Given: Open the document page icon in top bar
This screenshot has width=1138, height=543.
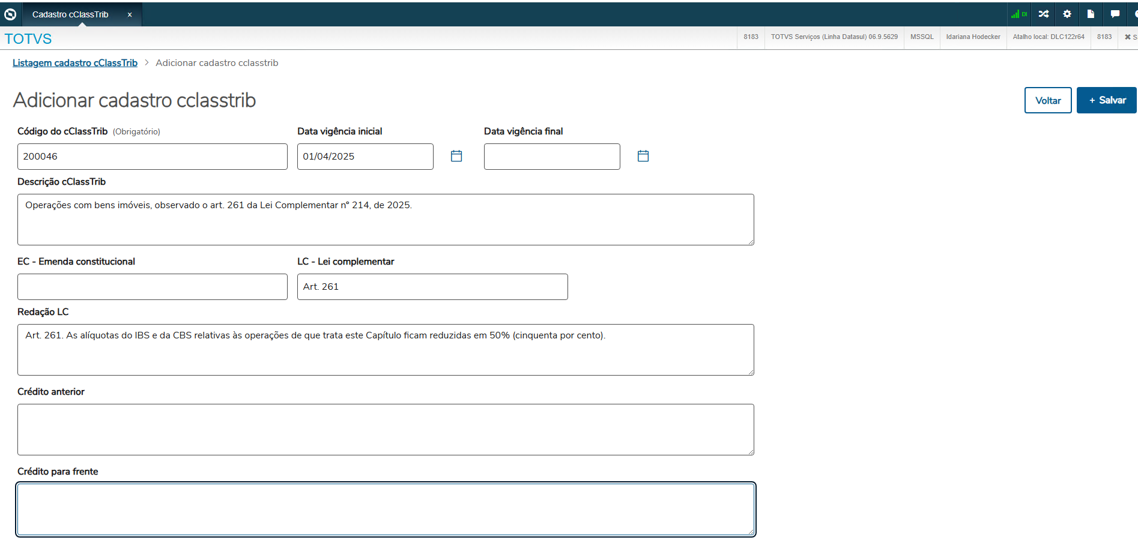Looking at the screenshot, I should [1091, 14].
